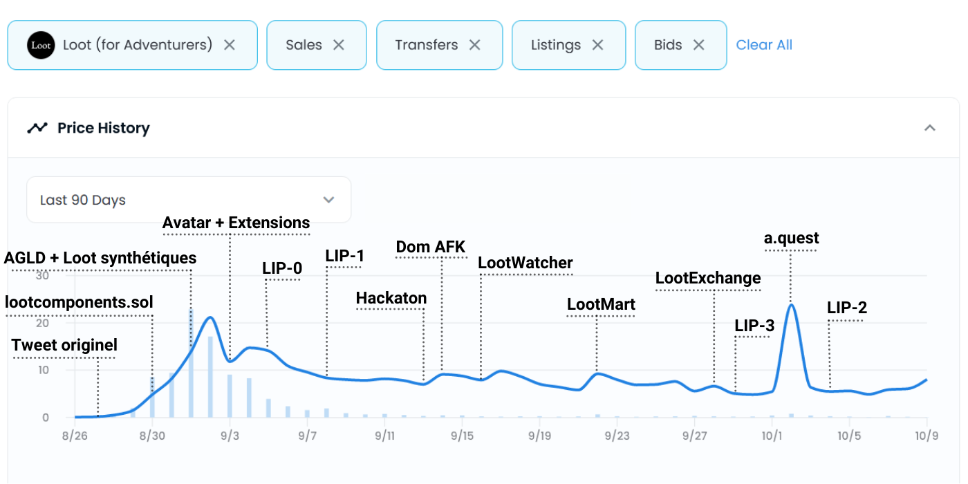Click the Tweet originel annotation label
Image resolution: width=968 pixels, height=484 pixels.
[x=64, y=345]
